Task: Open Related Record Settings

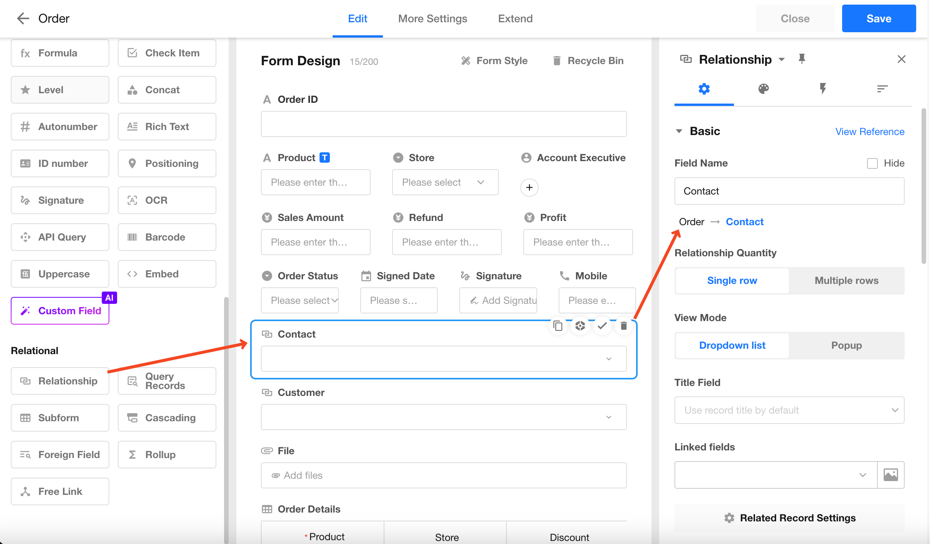Action: click(789, 518)
